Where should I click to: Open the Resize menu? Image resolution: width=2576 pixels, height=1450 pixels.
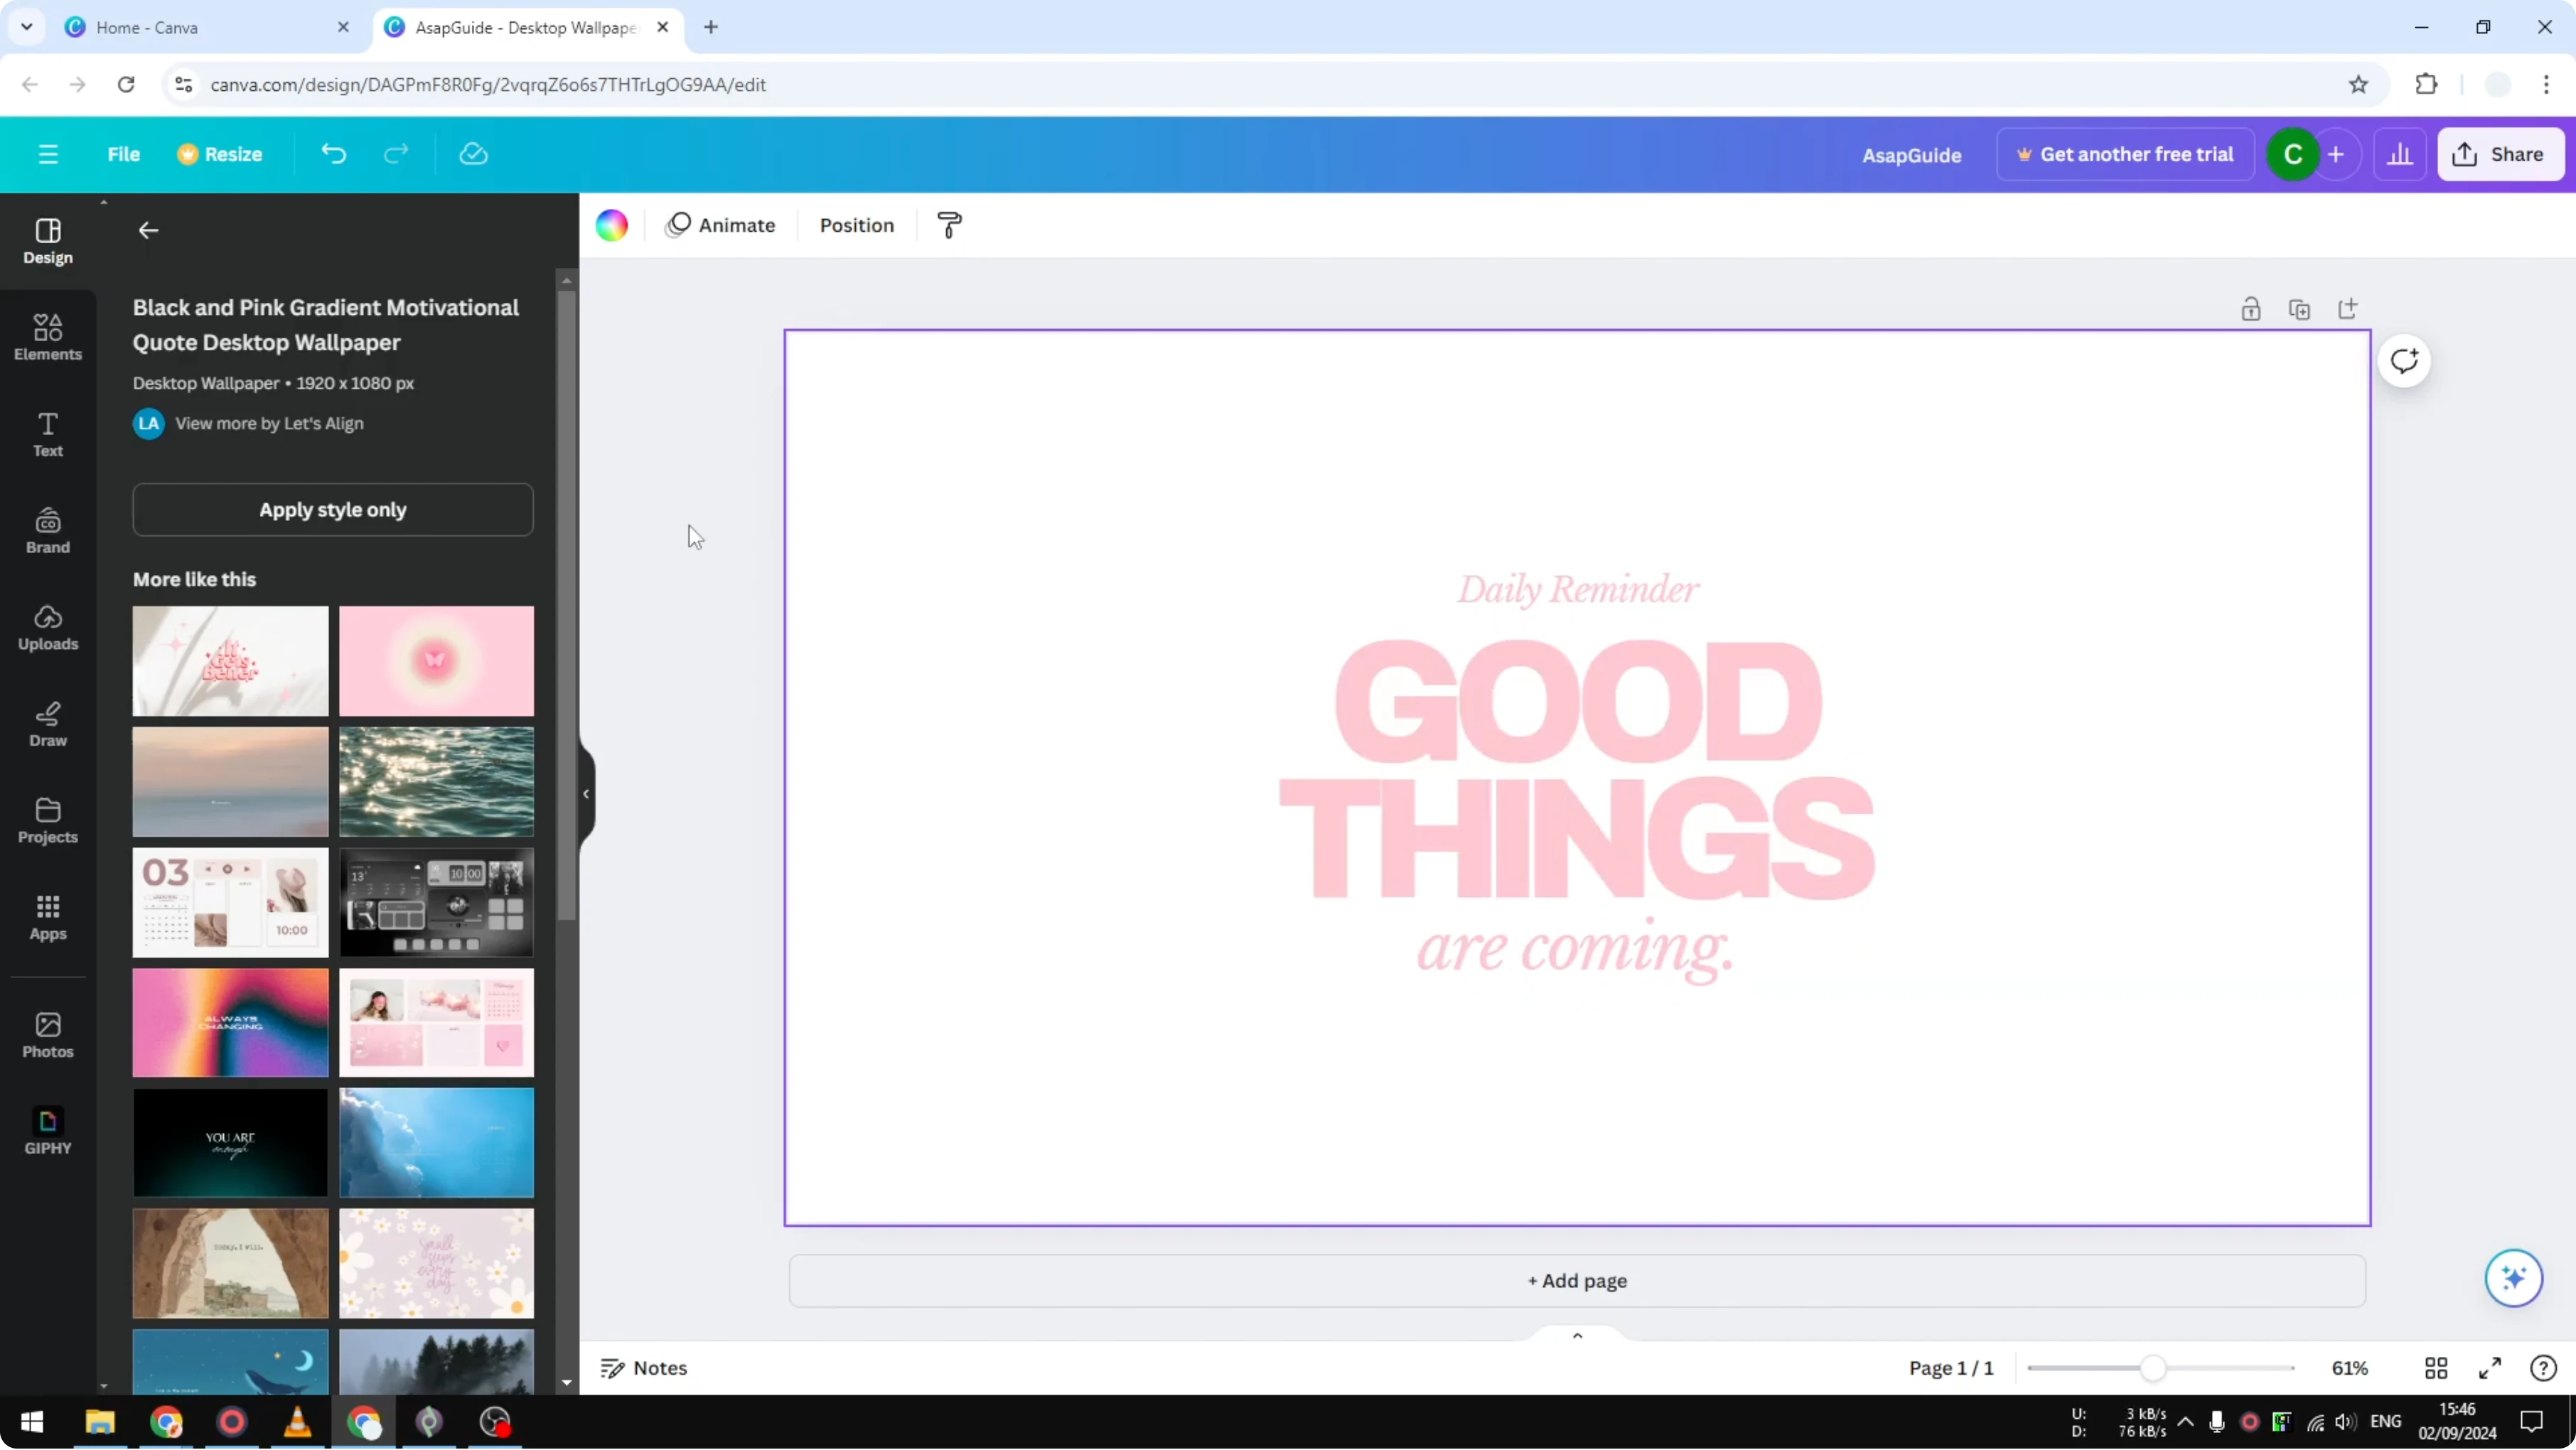(x=219, y=154)
